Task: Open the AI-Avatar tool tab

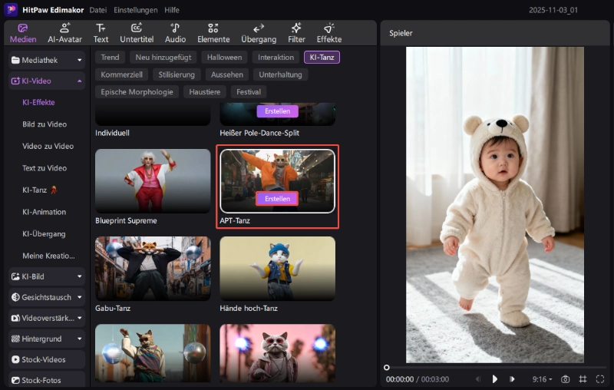Action: (x=65, y=32)
